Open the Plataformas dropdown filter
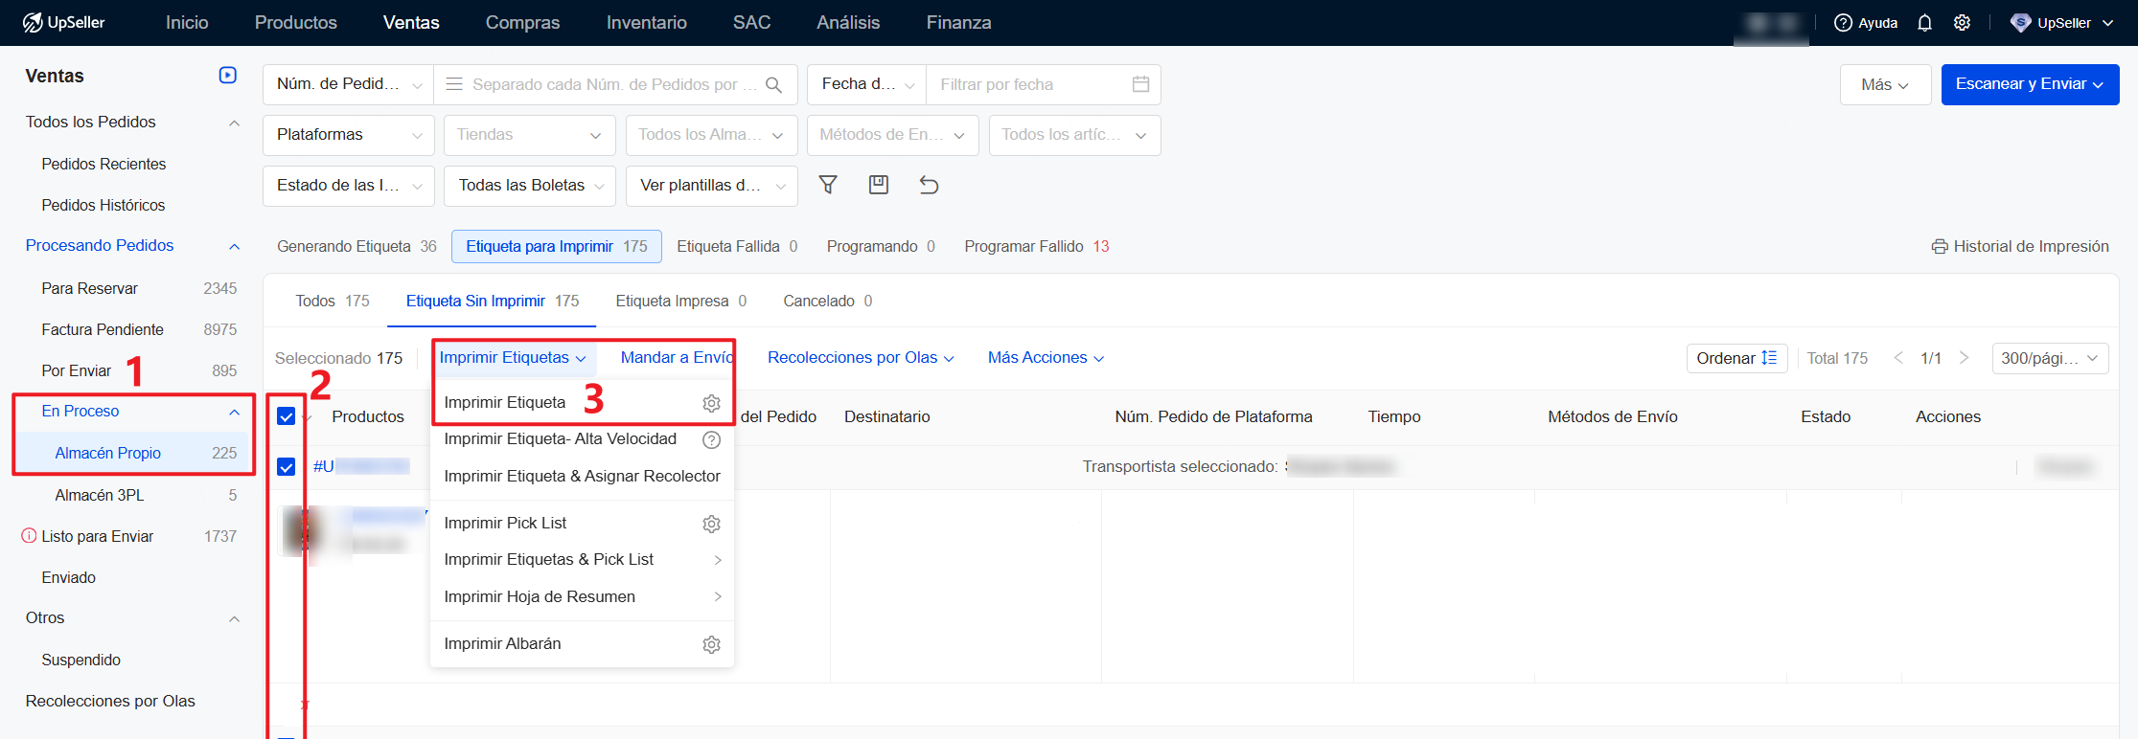Screen dimensions: 2138x739 [x=348, y=135]
